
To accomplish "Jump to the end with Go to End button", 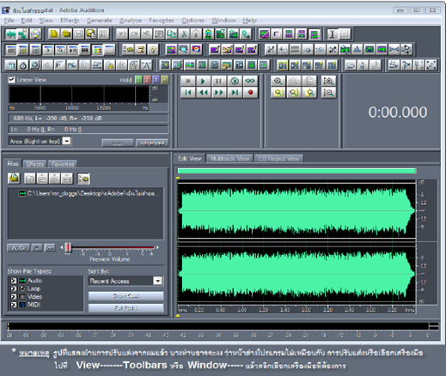I will pyautogui.click(x=235, y=93).
